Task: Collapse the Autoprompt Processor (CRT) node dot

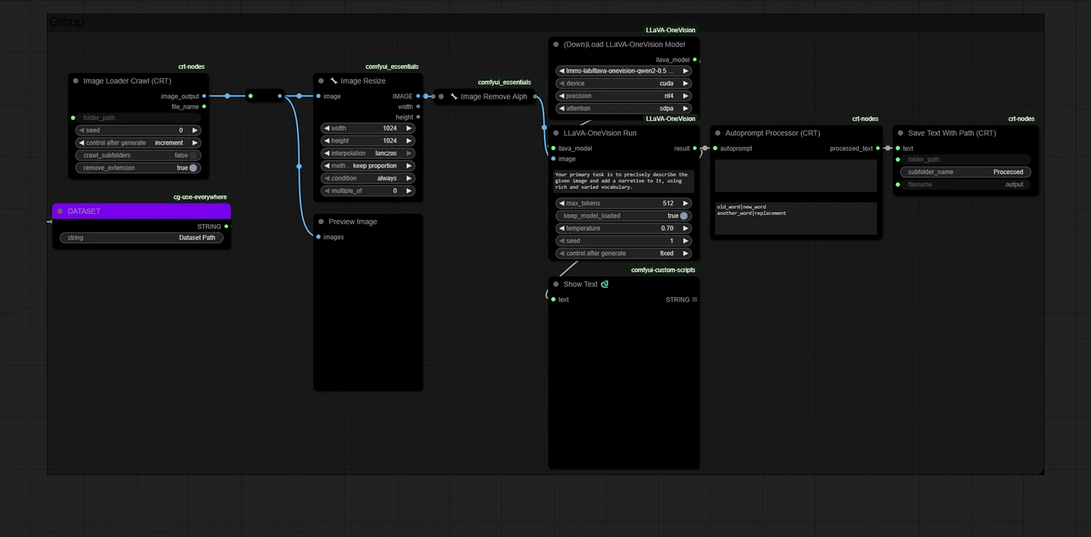Action: [x=717, y=133]
